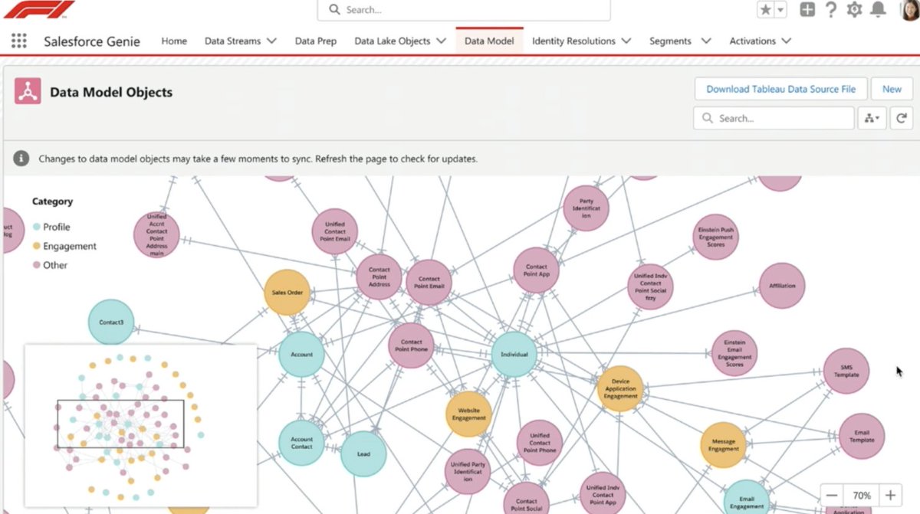
Task: Select the Unified Contact Point Email node
Action: point(335,231)
